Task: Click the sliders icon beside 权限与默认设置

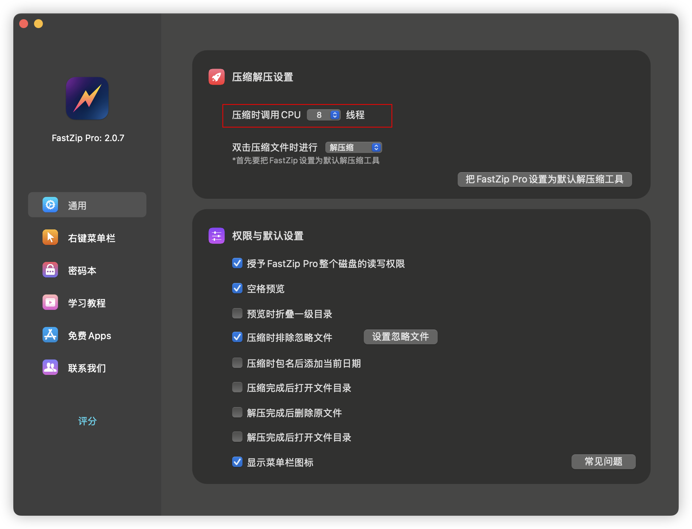Action: [x=217, y=236]
